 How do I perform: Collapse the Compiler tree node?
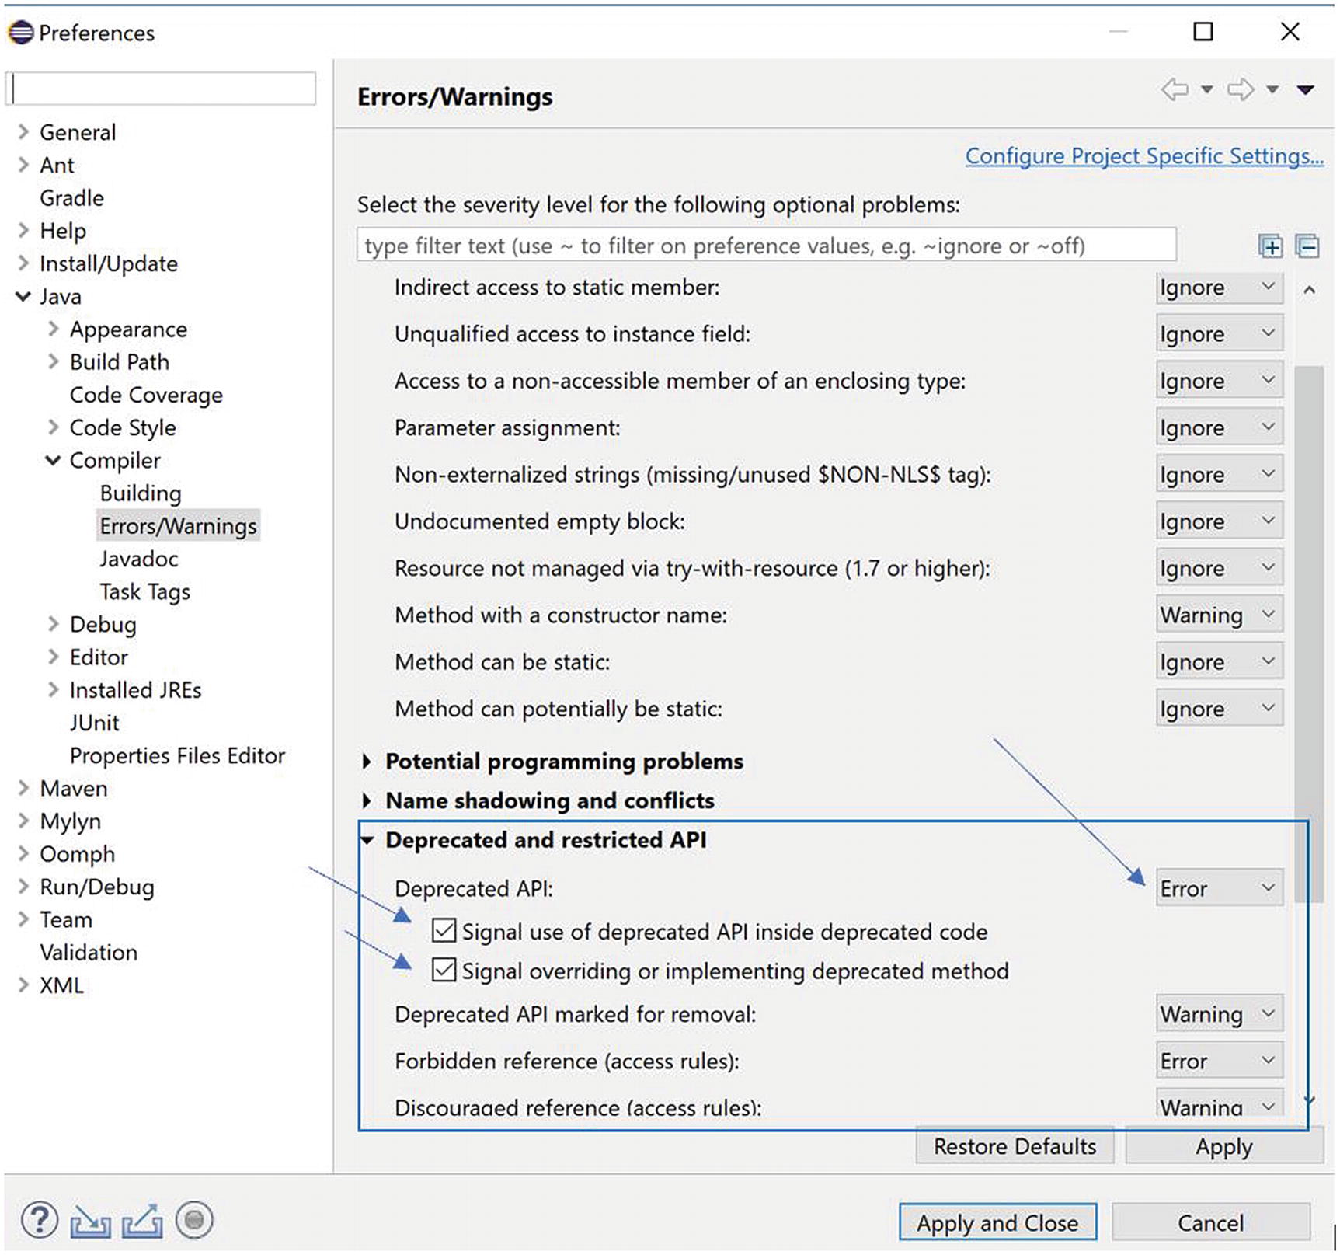[53, 460]
